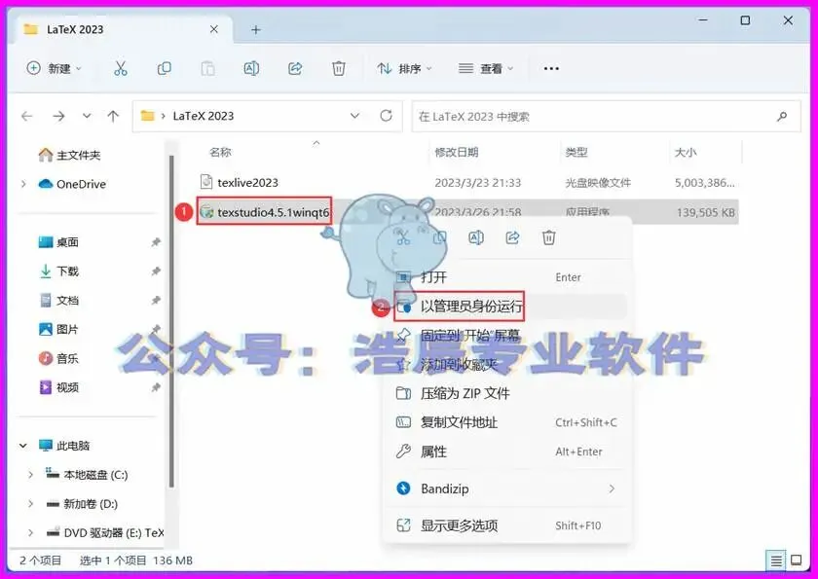
Task: Choose Copy as path (复制文件地址)
Action: tap(508, 422)
